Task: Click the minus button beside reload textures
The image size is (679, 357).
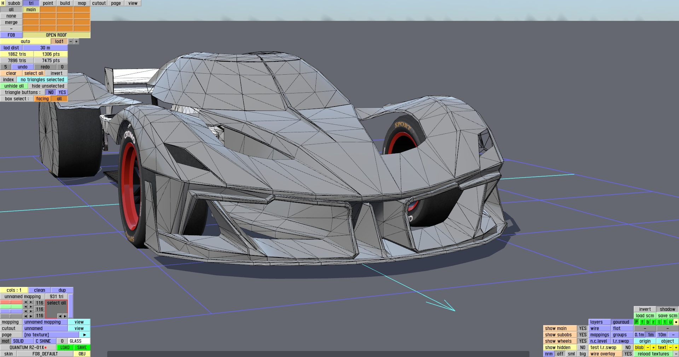Action: pos(676,354)
